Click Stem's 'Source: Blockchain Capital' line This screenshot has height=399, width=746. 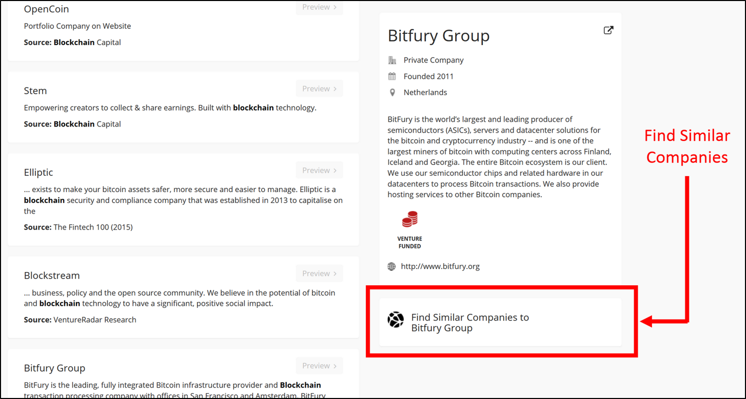72,124
